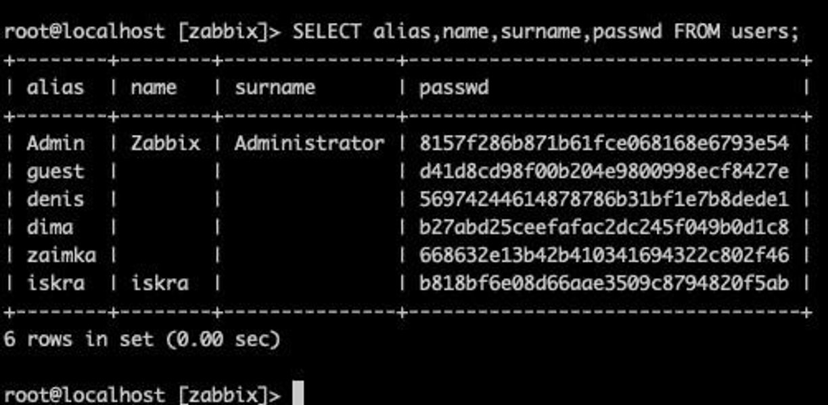Select the Admin alias cell
Viewport: 828px width, 405px height.
point(56,143)
